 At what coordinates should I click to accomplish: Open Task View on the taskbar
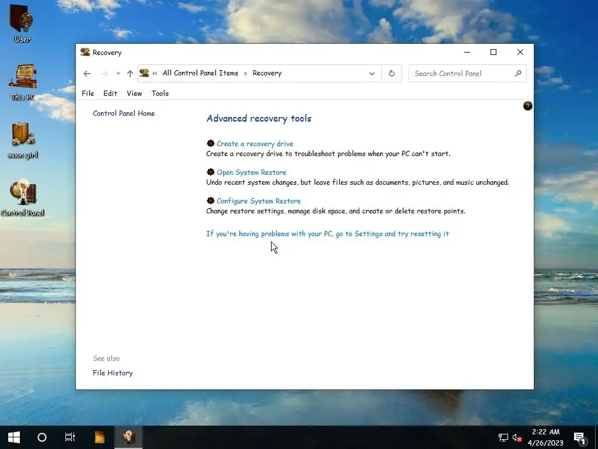70,437
